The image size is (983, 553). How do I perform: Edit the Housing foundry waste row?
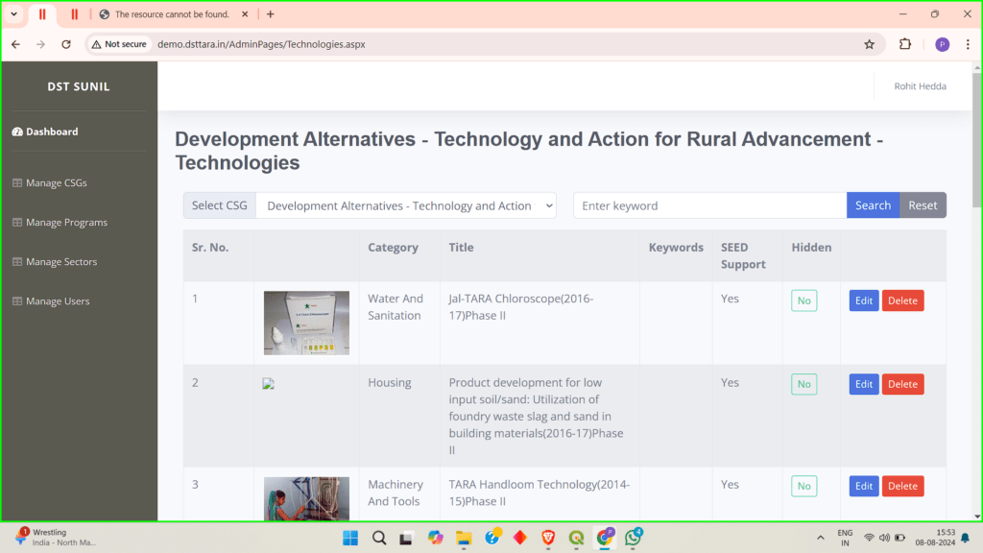coord(864,384)
